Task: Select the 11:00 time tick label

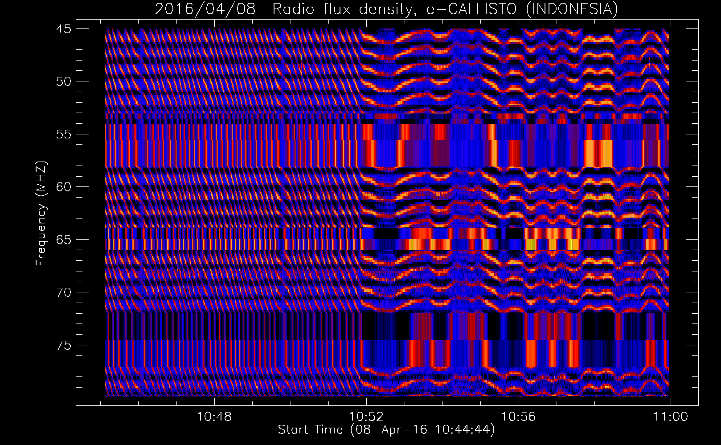Action: click(671, 417)
